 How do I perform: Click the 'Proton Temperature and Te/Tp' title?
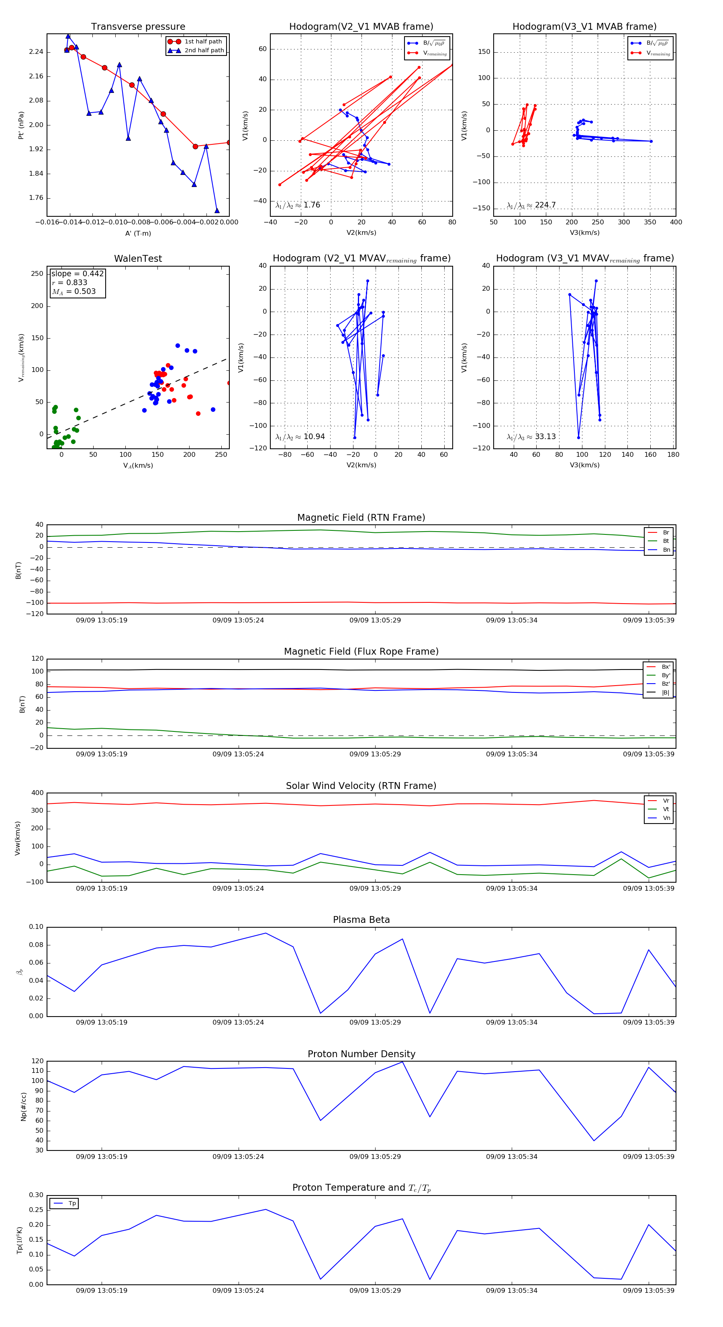pyautogui.click(x=361, y=1188)
